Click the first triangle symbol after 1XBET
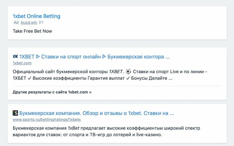 click(38, 57)
